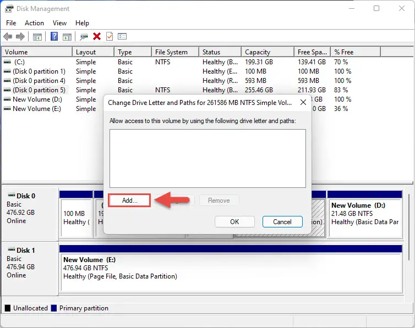Click the disk pane vertical scrollbar
415x328 pixels.
pos(409,227)
